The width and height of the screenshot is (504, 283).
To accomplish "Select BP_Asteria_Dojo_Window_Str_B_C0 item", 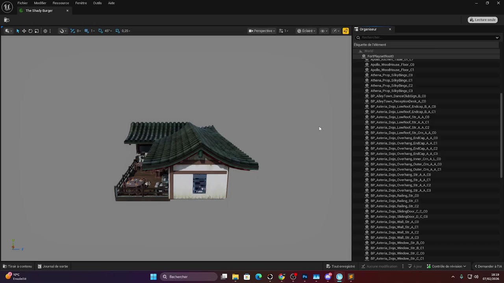I will (x=397, y=243).
